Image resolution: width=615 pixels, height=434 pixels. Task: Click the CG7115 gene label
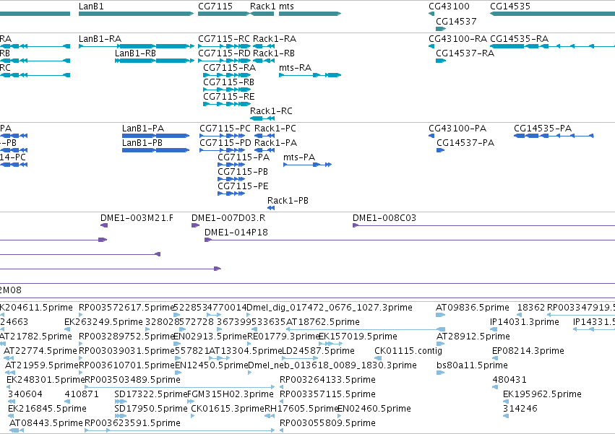coord(215,6)
